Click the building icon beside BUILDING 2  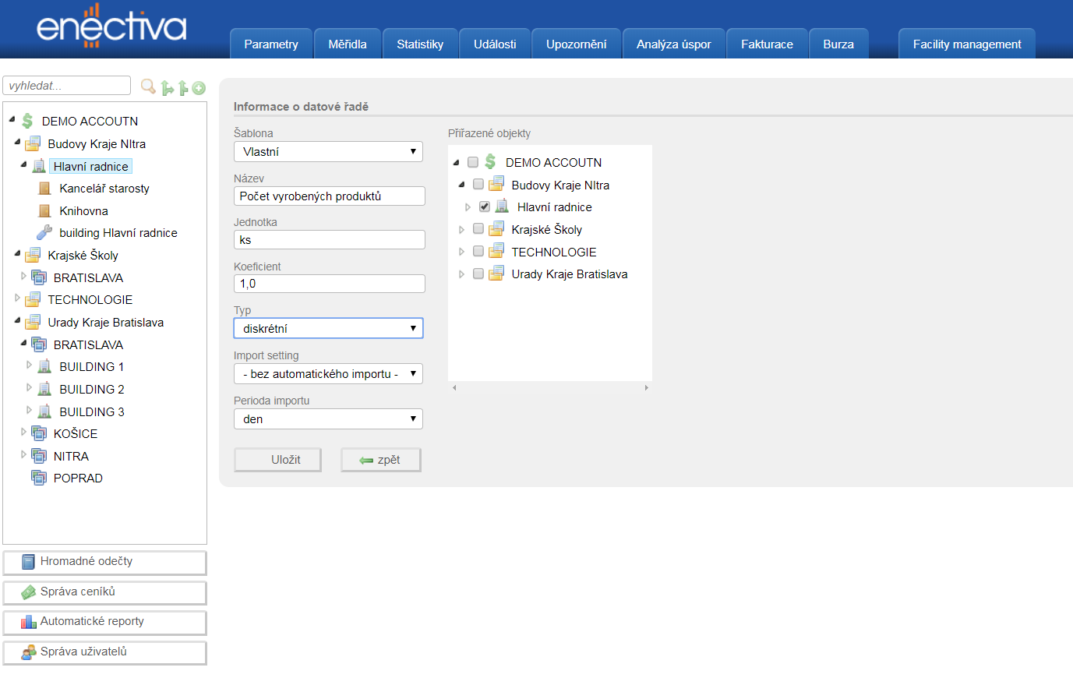coord(44,389)
